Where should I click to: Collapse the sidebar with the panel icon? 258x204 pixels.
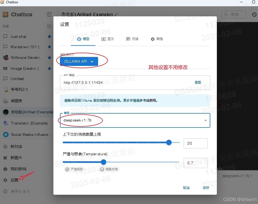(x=49, y=14)
